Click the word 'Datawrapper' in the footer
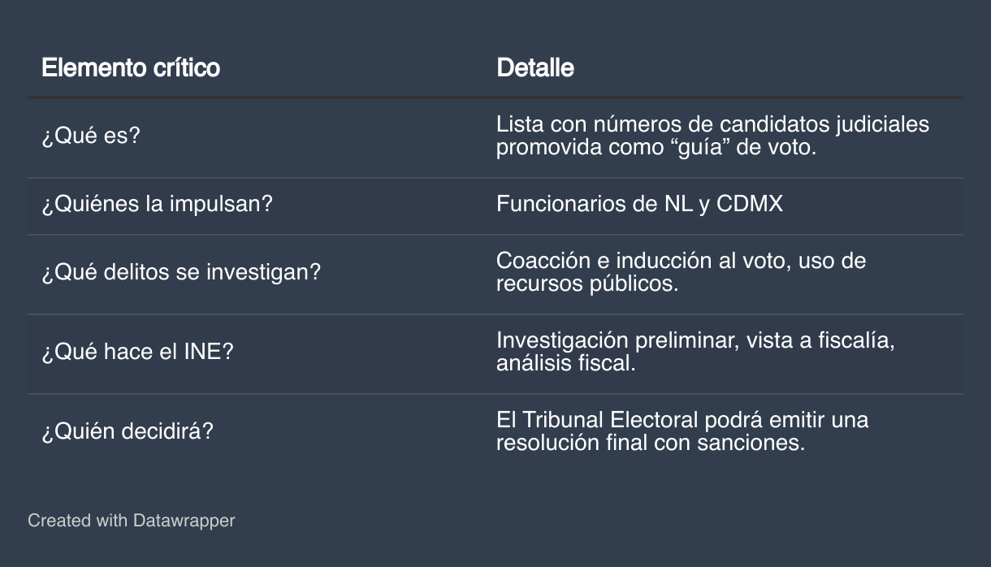 [184, 520]
